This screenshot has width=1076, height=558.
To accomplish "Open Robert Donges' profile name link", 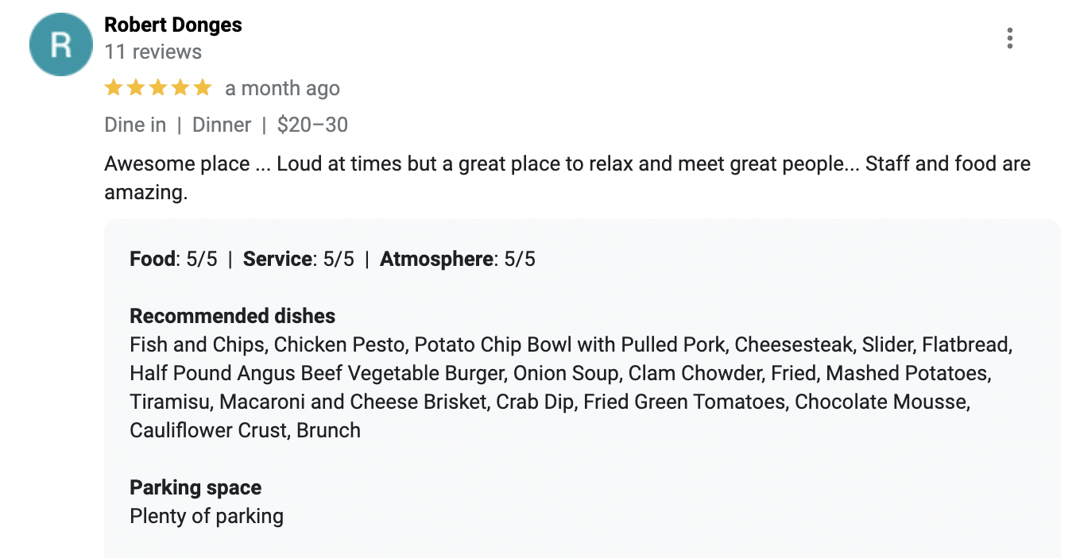I will click(x=173, y=25).
